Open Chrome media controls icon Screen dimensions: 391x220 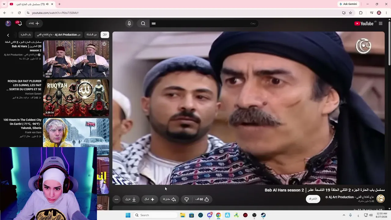(x=371, y=13)
